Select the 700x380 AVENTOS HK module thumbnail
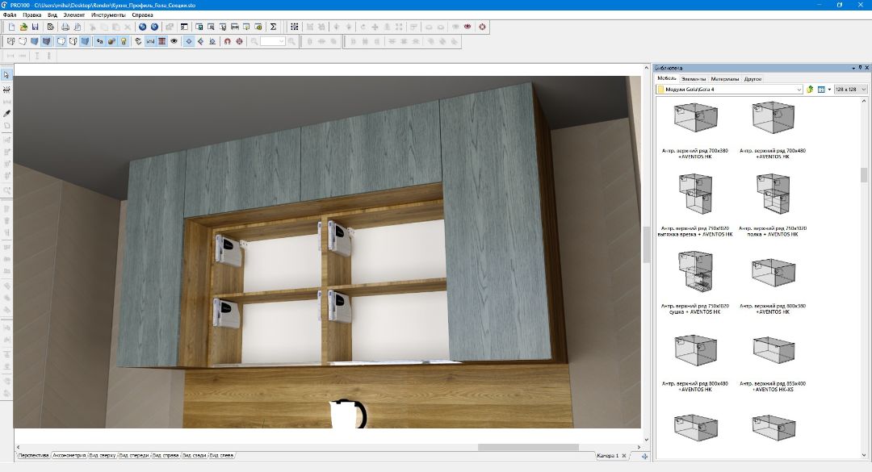Viewport: 872px width, 472px height. [694, 119]
